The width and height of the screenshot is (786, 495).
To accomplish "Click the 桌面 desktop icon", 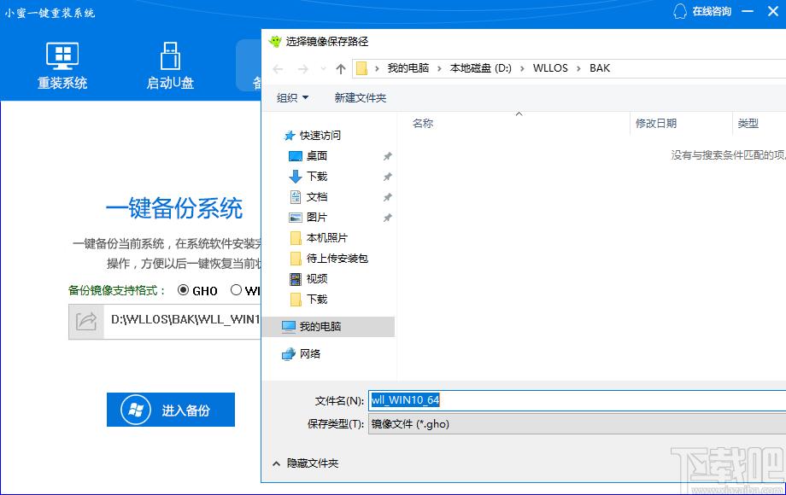I will pyautogui.click(x=296, y=156).
